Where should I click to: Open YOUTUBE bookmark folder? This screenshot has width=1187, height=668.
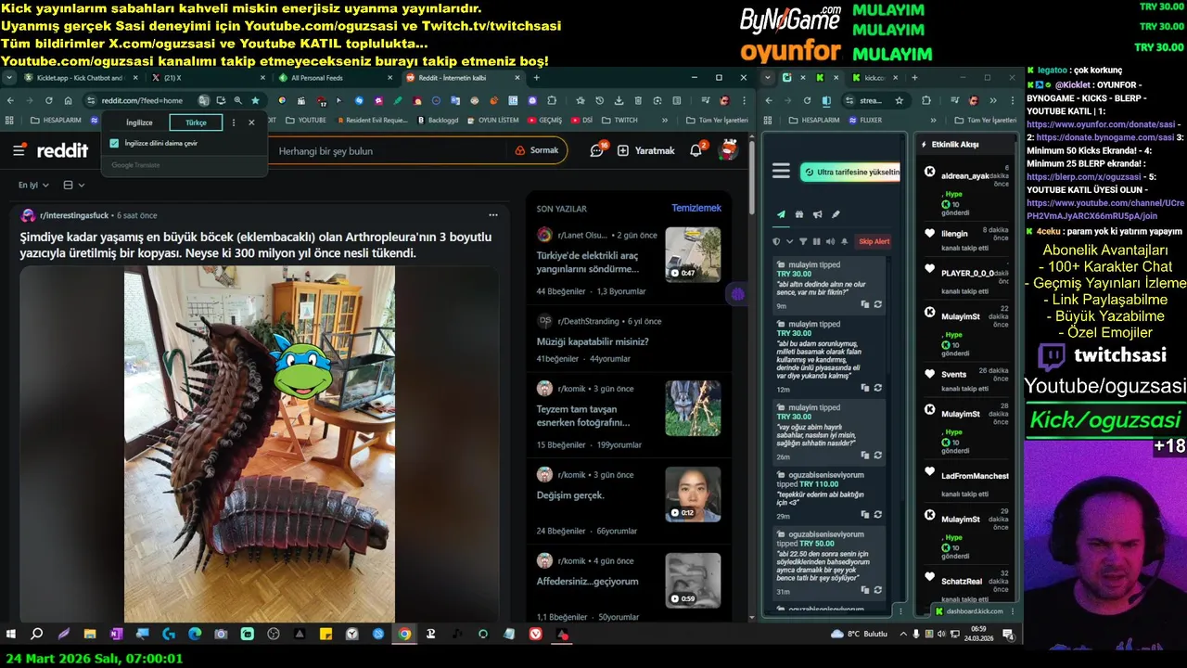coord(306,120)
